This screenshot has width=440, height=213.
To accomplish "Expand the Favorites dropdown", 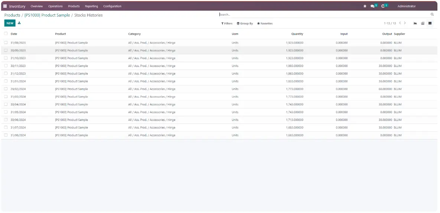I will pos(265,23).
